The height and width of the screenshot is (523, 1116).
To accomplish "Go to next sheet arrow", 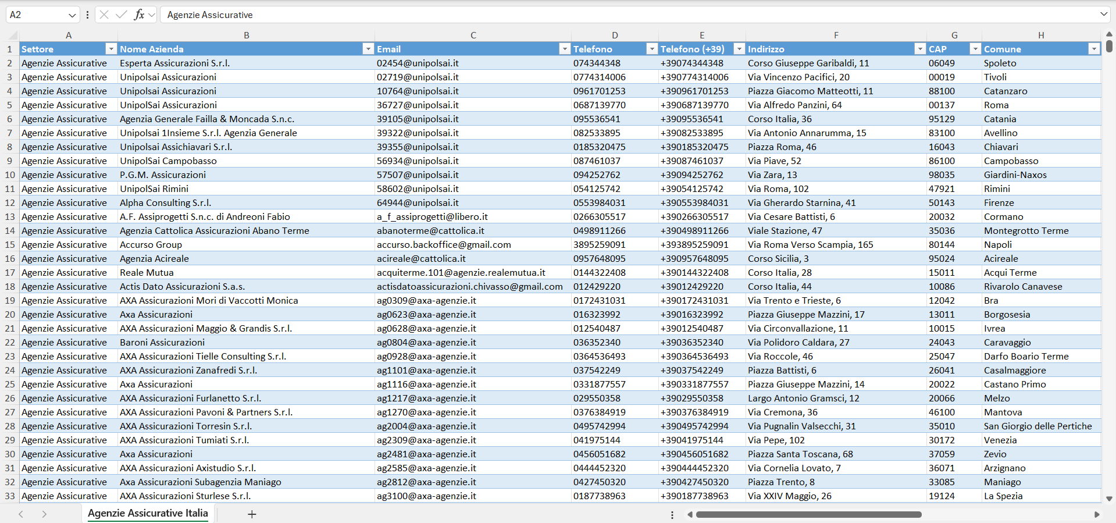I will [44, 514].
